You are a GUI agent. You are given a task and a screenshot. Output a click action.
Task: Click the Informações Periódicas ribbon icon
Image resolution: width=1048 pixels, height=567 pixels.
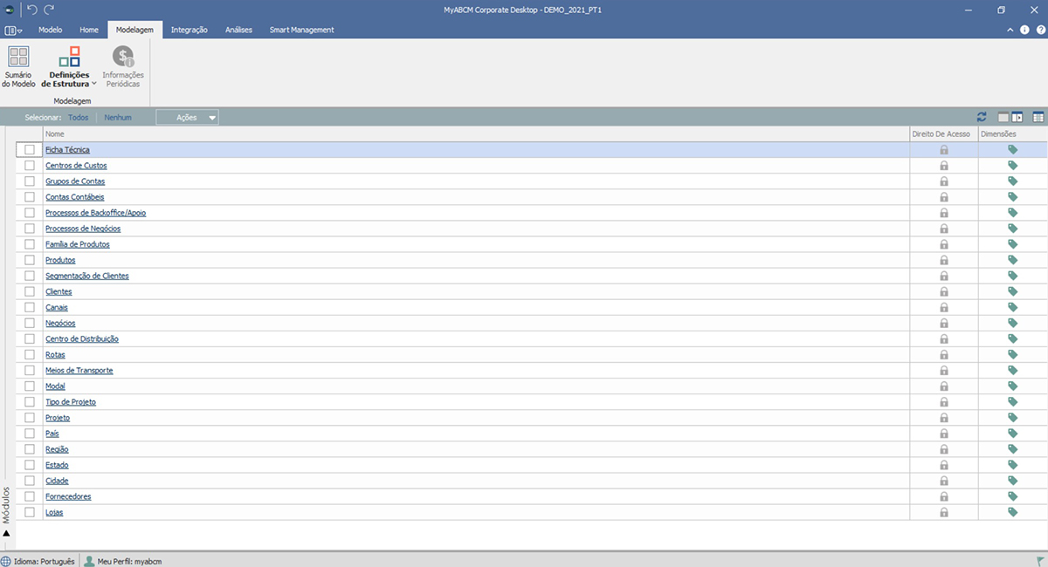tap(123, 58)
